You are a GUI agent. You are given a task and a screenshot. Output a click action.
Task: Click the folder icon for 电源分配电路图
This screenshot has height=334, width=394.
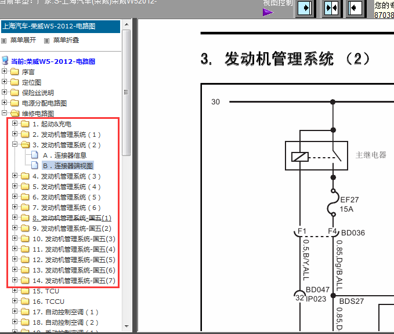(x=15, y=103)
